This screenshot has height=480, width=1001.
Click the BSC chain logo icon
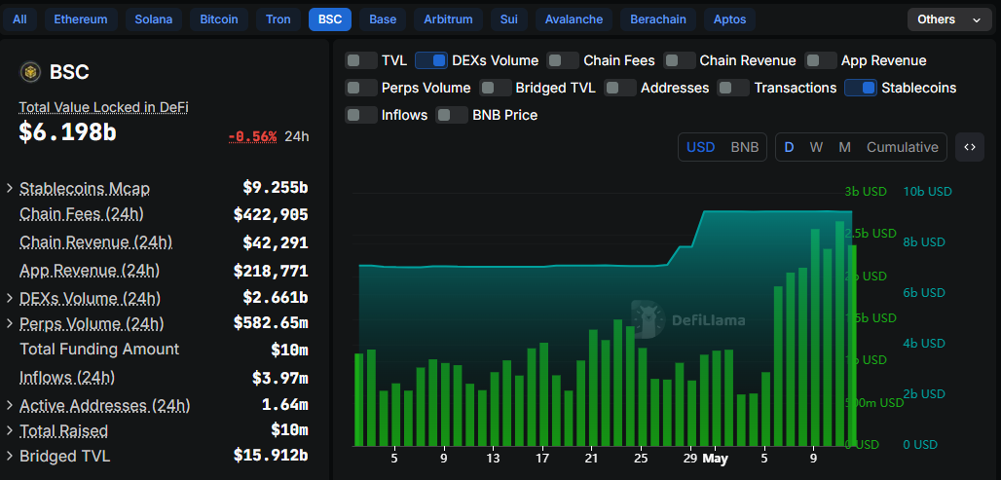point(31,72)
